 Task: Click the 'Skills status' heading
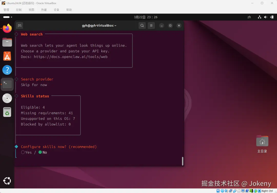click(35, 96)
